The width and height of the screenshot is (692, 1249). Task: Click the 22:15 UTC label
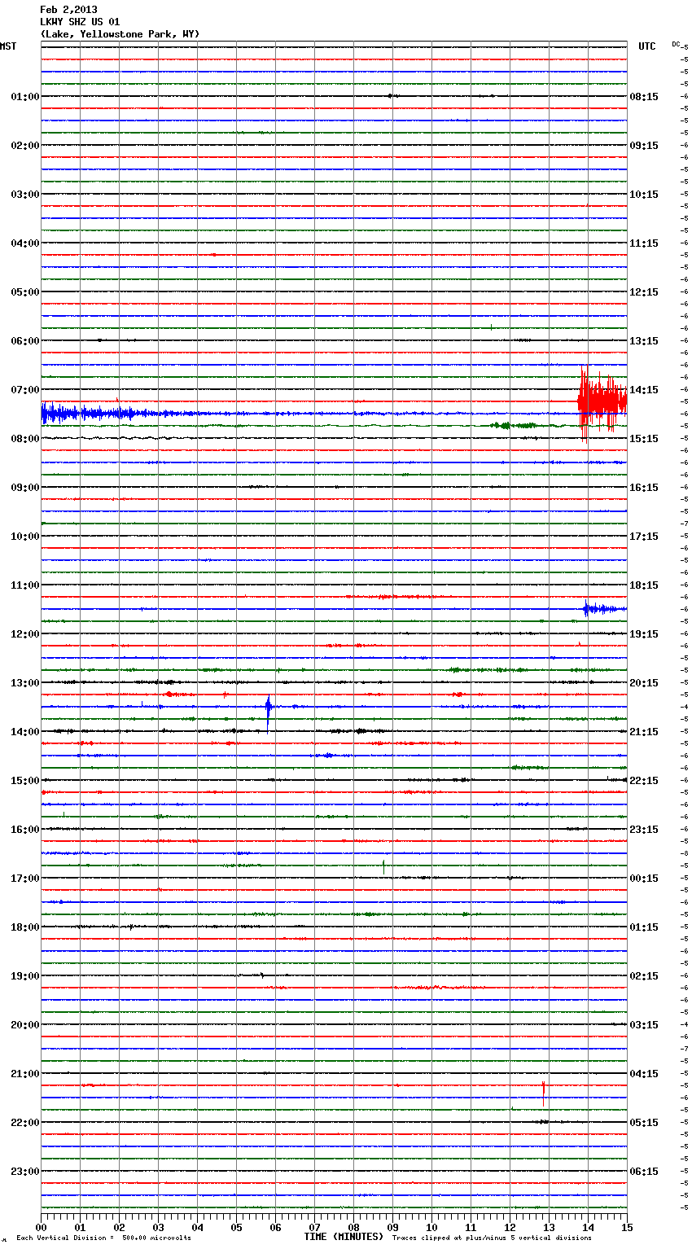(644, 781)
